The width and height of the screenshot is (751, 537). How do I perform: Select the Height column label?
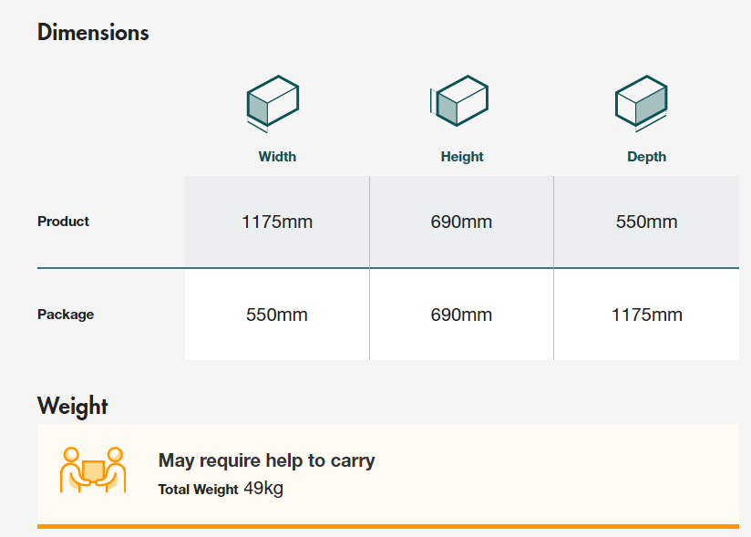[462, 157]
